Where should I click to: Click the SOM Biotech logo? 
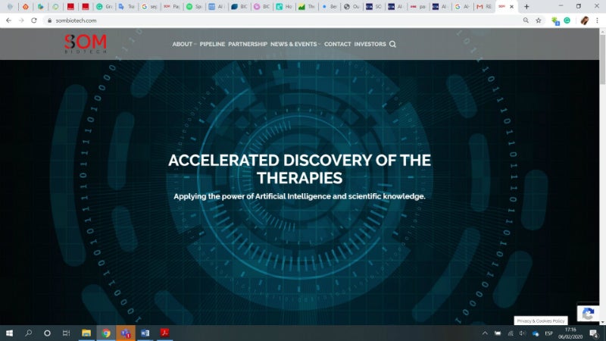pyautogui.click(x=85, y=44)
